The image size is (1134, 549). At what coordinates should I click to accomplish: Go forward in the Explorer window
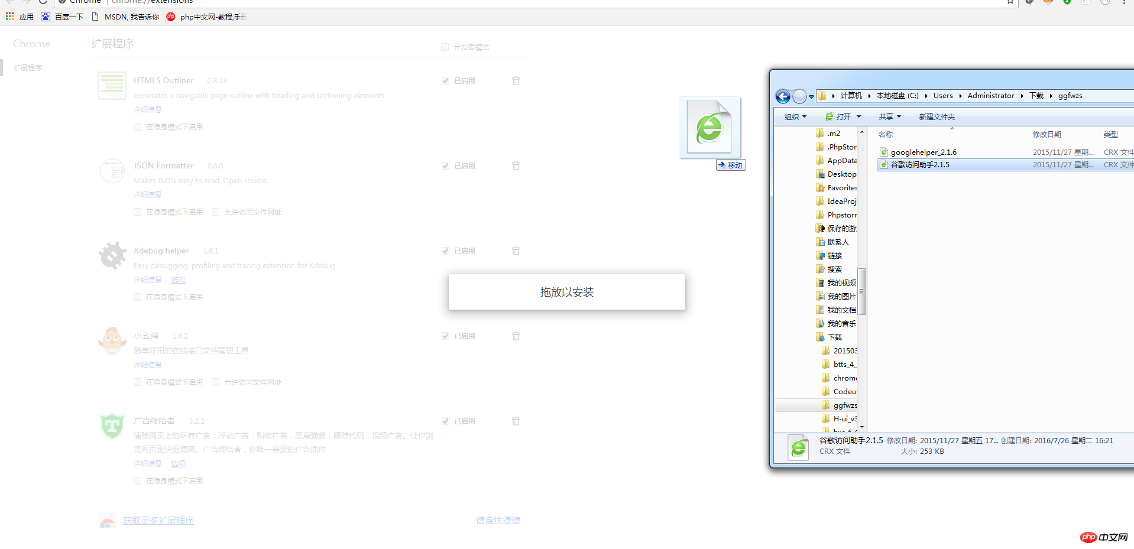pyautogui.click(x=799, y=96)
